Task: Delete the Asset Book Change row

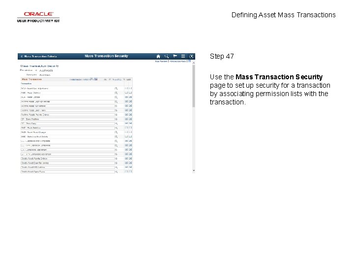Action: [x=130, y=132]
